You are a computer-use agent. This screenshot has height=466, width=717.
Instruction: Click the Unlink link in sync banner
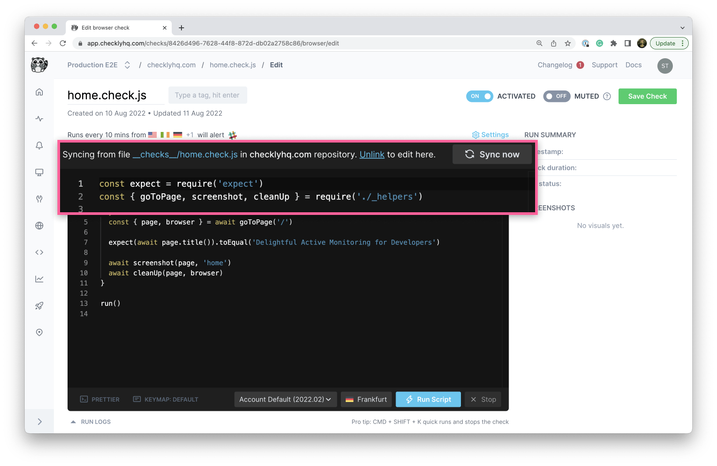click(372, 154)
